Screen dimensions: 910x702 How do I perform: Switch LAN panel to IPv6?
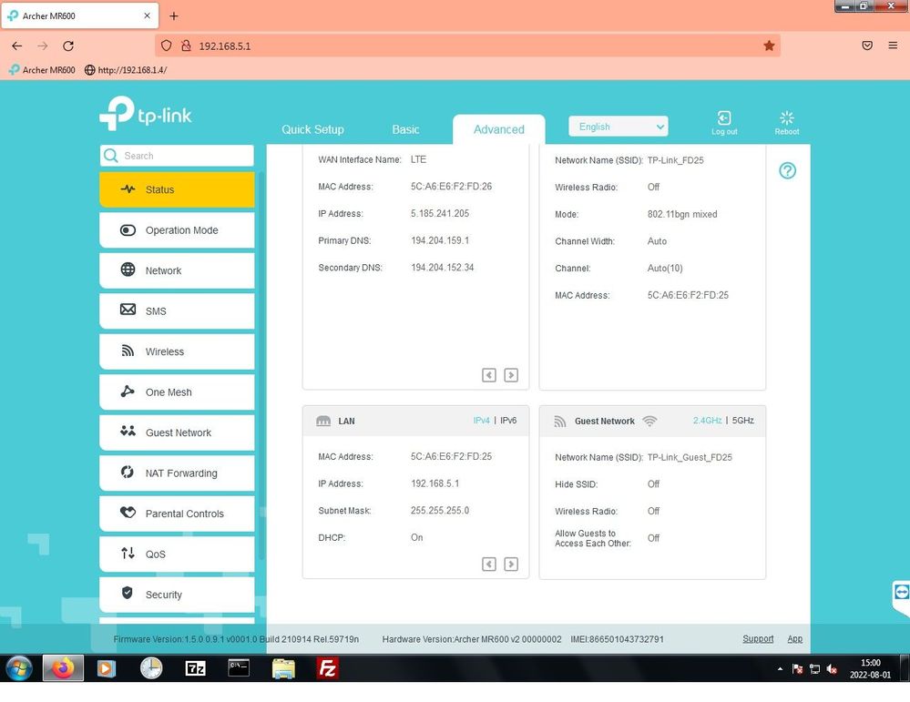click(x=508, y=421)
